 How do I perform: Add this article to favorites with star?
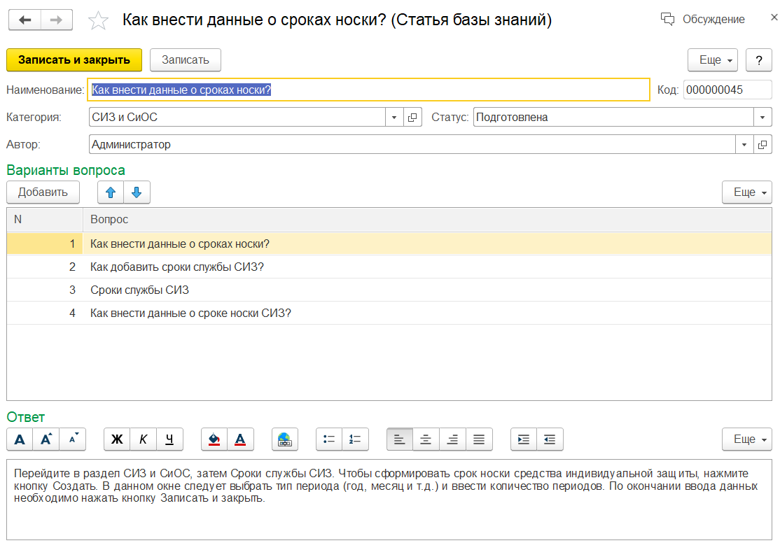coord(99,21)
